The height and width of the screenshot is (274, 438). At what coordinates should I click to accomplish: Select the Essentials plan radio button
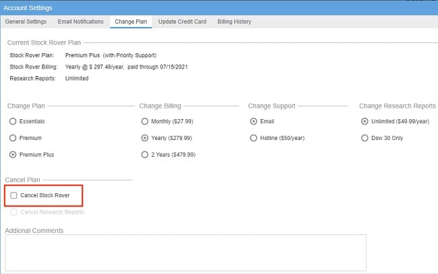click(13, 121)
